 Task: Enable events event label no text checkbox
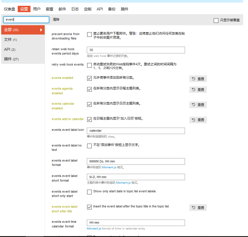pos(89,146)
